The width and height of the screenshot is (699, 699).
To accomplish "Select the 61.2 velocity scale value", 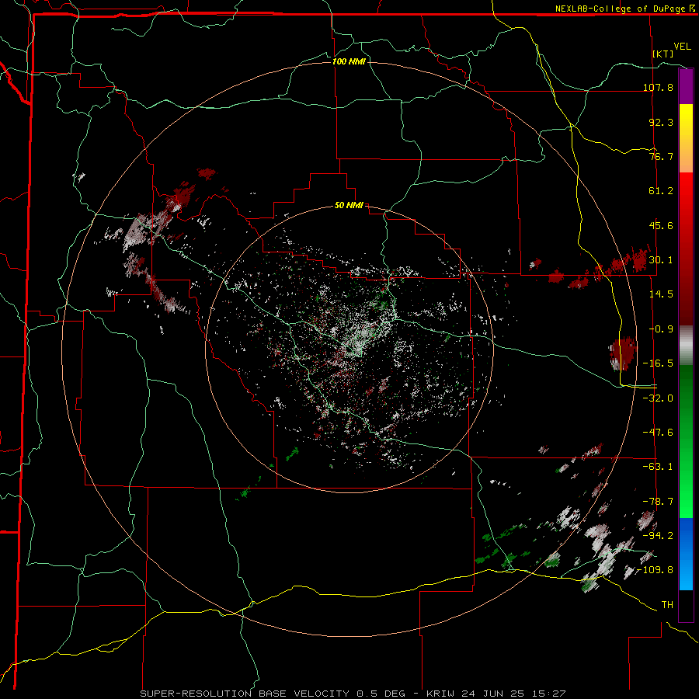I will tap(661, 191).
